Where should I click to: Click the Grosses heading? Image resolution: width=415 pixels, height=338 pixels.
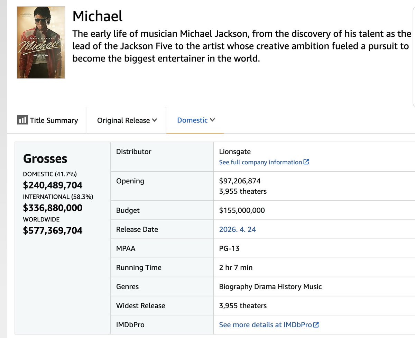coord(45,159)
